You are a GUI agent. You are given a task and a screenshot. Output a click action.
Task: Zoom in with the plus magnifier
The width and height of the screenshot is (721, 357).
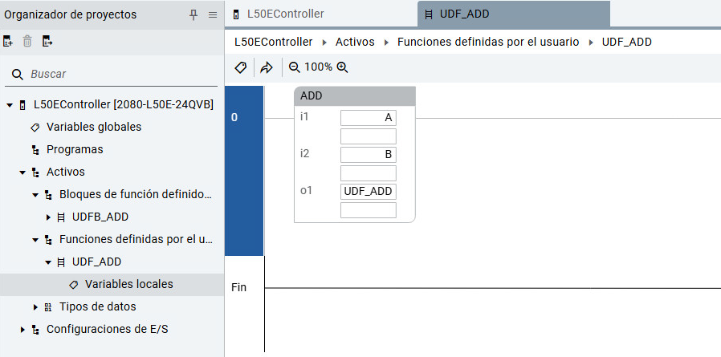343,67
